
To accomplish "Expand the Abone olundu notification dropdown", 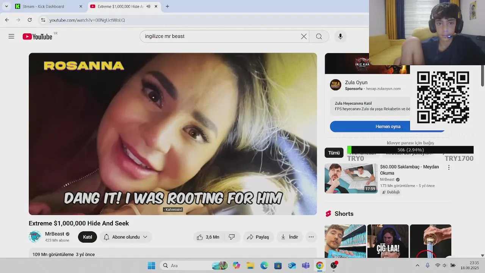I will [125, 237].
